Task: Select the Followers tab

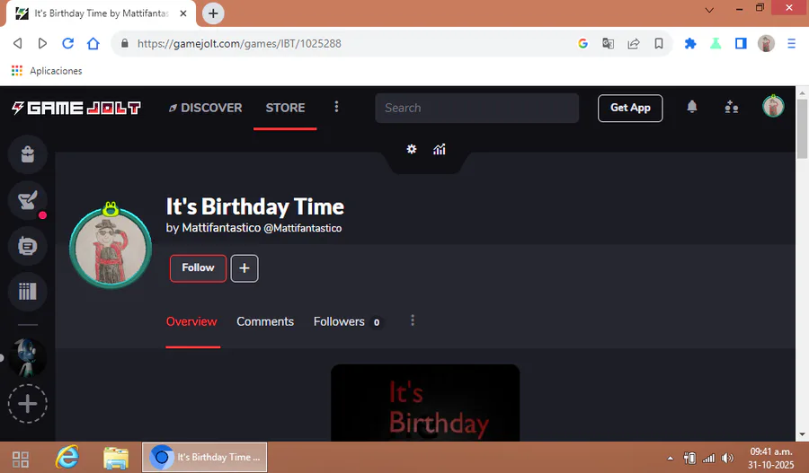Action: pyautogui.click(x=348, y=321)
